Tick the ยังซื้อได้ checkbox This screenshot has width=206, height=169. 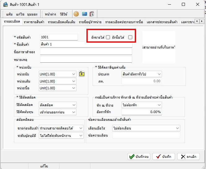tap(130, 37)
